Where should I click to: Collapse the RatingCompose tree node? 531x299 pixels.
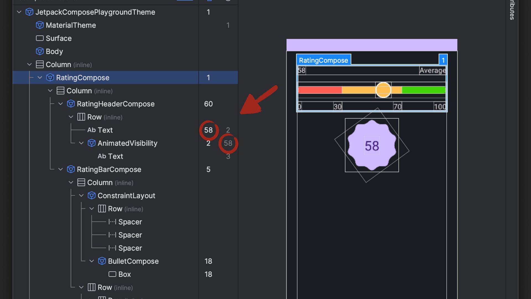40,78
